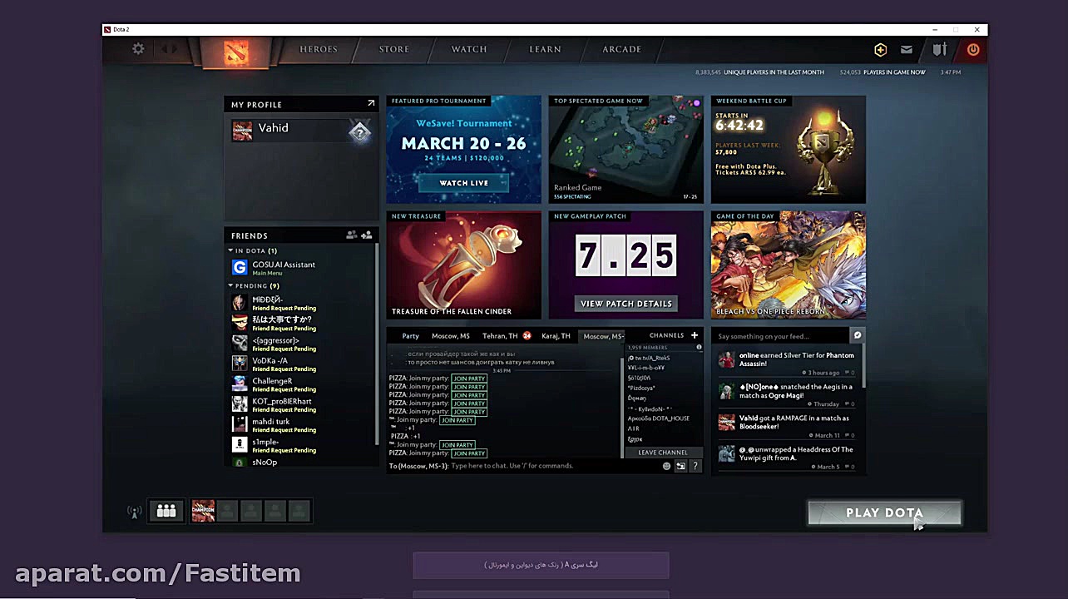Open the Silver Tier Phantom Assassin feed post
This screenshot has height=599, width=1068.
[787, 364]
